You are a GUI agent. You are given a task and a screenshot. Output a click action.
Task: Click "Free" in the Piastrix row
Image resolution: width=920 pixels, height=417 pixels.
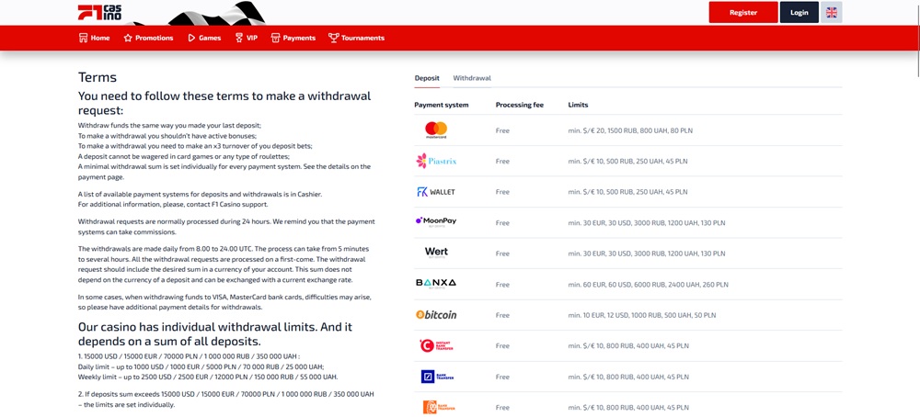[x=502, y=161]
